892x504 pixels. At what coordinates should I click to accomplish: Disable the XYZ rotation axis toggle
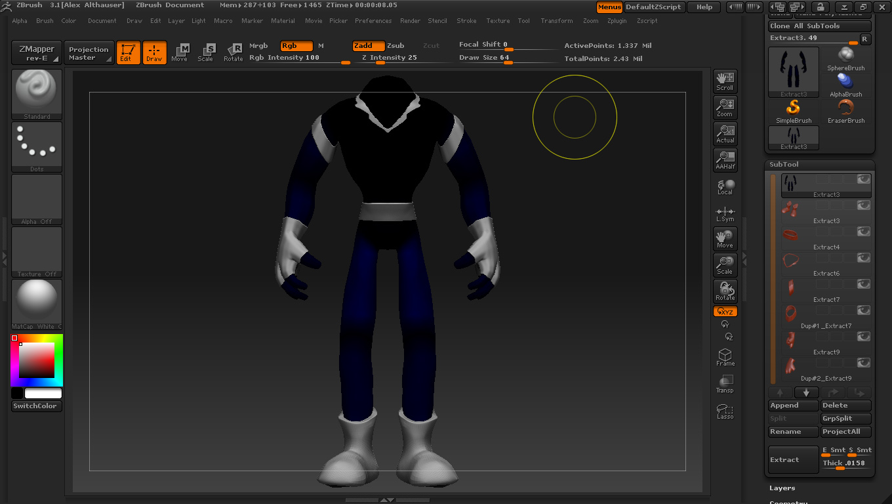coord(725,312)
